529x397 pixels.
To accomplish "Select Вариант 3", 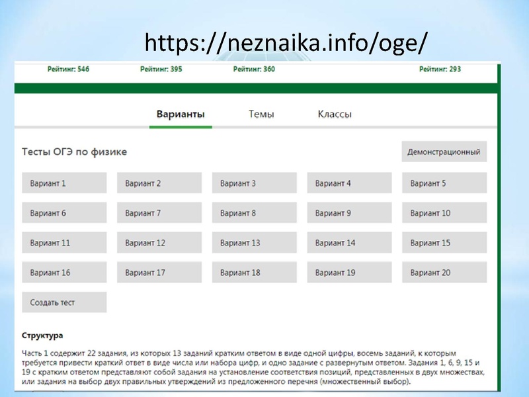I will (x=254, y=183).
